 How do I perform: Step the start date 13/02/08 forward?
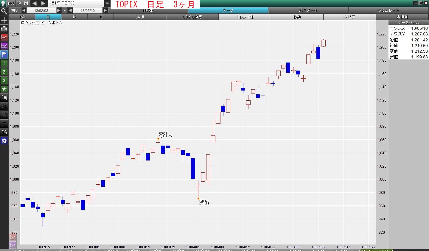pyautogui.click(x=59, y=10)
